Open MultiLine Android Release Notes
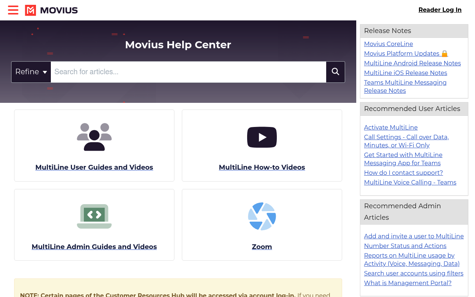Screen dimensions: 475x297 (412, 63)
